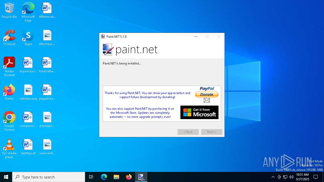Minimize the Paint.NET installer window
The height and width of the screenshot is (182, 324).
tap(196, 36)
